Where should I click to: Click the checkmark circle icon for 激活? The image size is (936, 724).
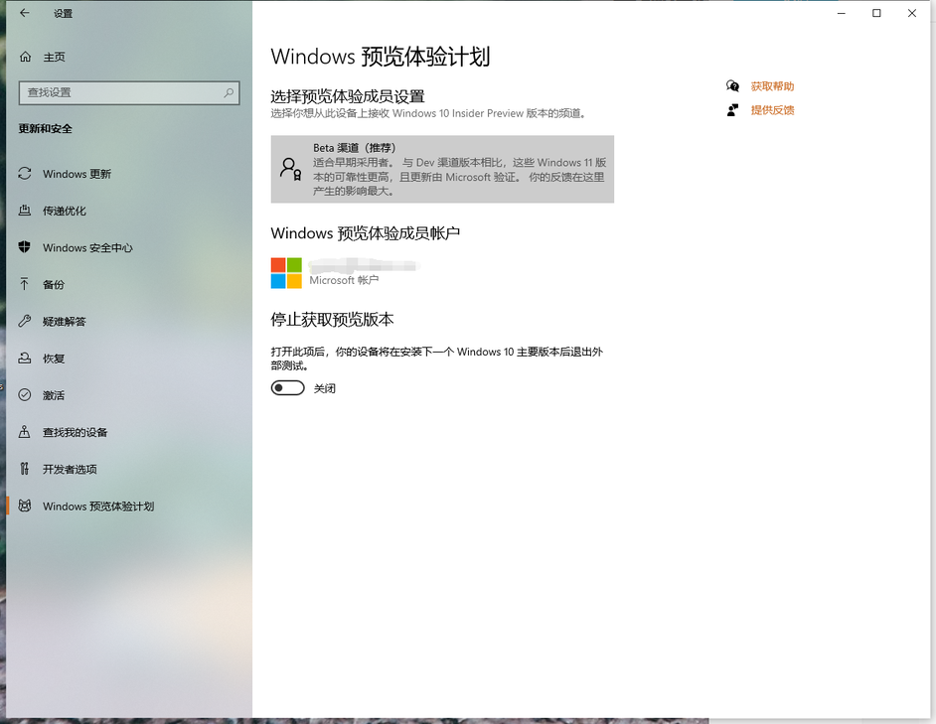click(25, 394)
